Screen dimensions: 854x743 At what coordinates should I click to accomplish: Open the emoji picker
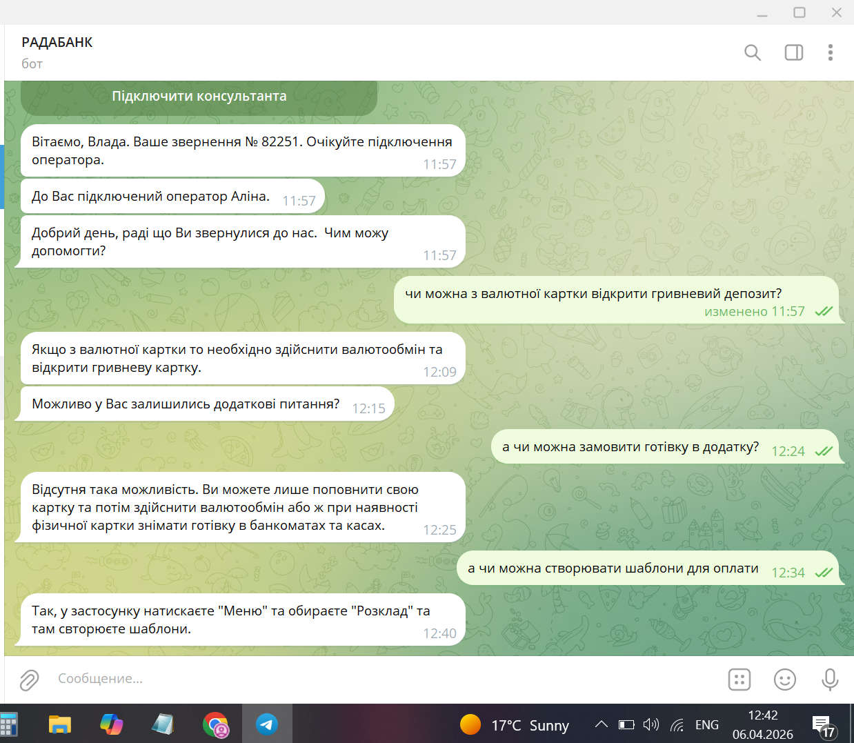(x=785, y=680)
